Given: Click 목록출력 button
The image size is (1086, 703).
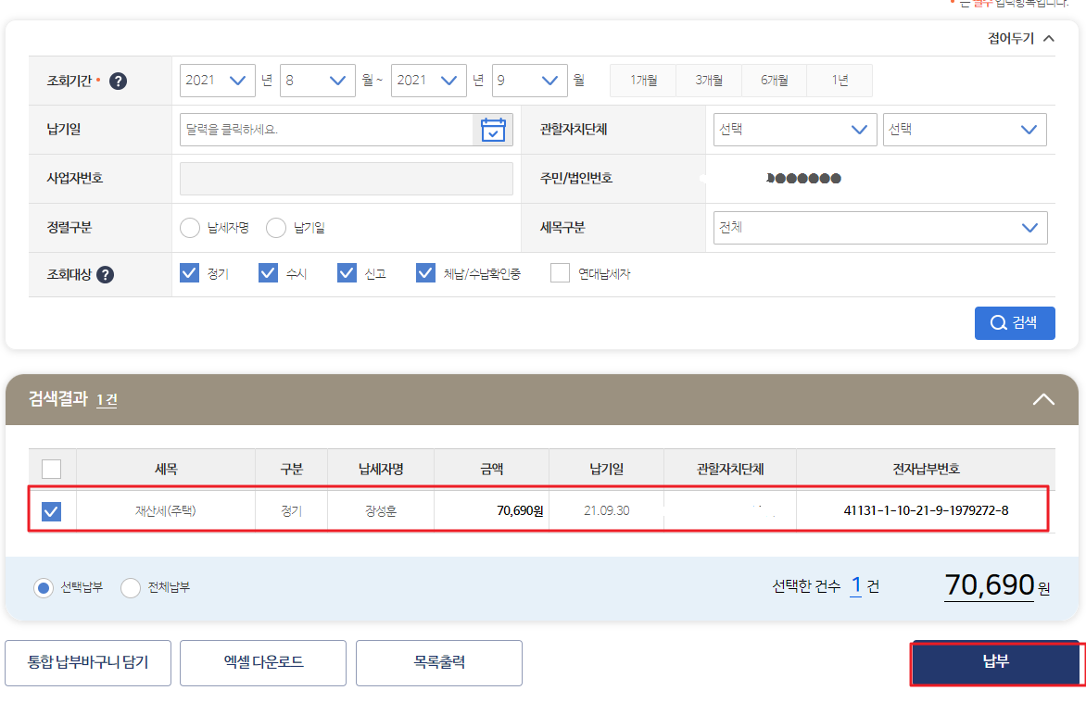Looking at the screenshot, I should (x=439, y=663).
